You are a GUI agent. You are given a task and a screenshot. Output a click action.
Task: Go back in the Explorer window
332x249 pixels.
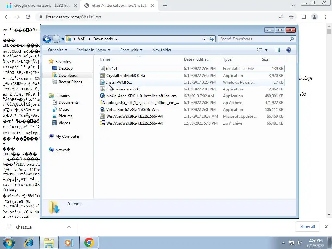tap(47, 39)
